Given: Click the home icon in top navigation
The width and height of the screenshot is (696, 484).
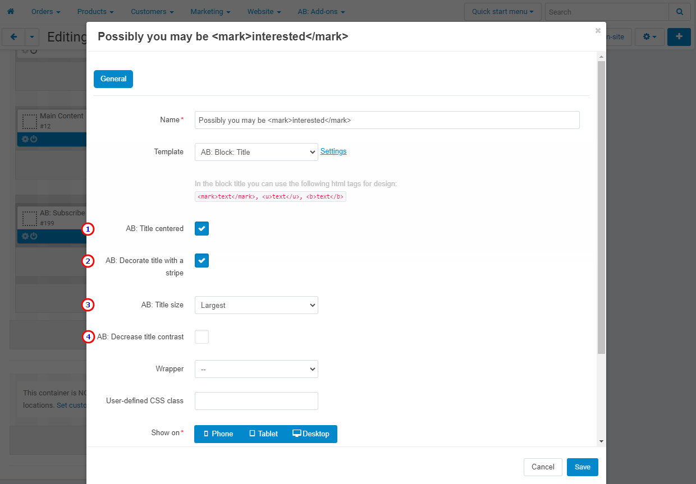Looking at the screenshot, I should coord(10,11).
